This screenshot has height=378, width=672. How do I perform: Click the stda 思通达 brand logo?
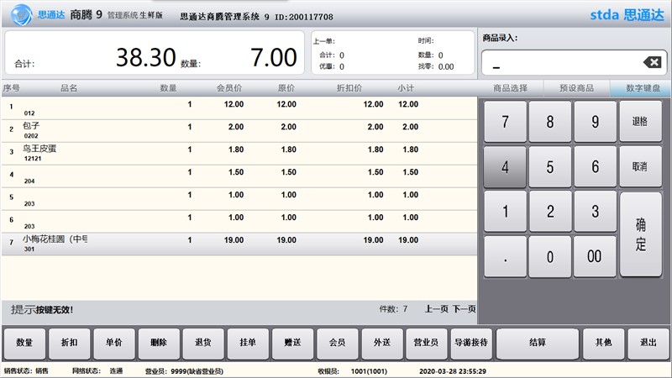(x=627, y=15)
